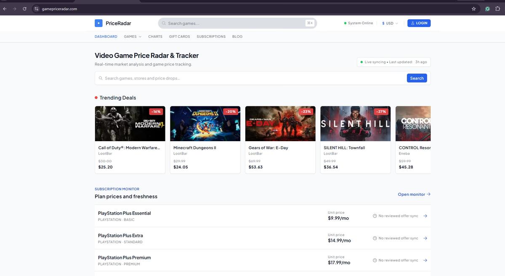Open the GIFT CARDS tab

point(180,37)
